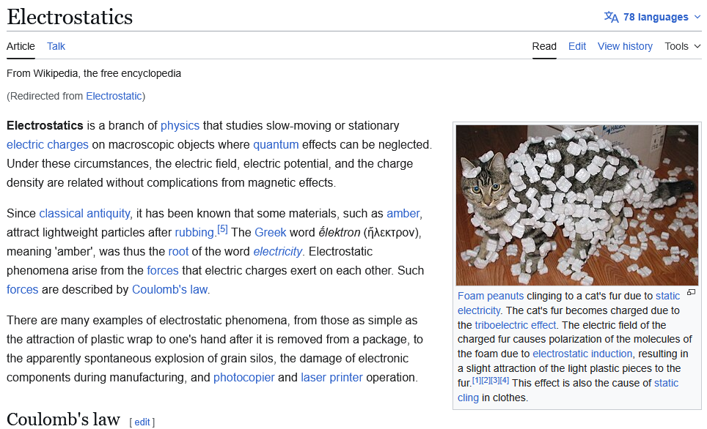The height and width of the screenshot is (429, 707).
Task: Follow the Electrostatic redirect link
Action: tap(114, 96)
